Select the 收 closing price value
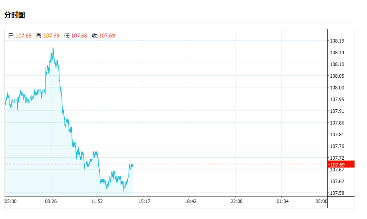Viewport: 367px width, 219px height. tap(107, 36)
